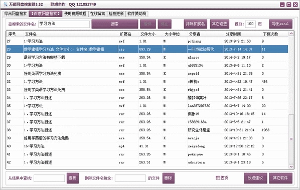
Task: Sort by 分享者 column header
Action: pos(195,34)
